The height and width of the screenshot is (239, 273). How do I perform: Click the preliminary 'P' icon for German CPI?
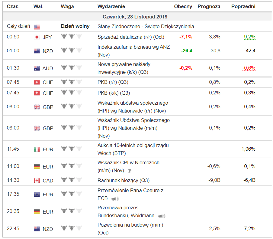coord(130,171)
